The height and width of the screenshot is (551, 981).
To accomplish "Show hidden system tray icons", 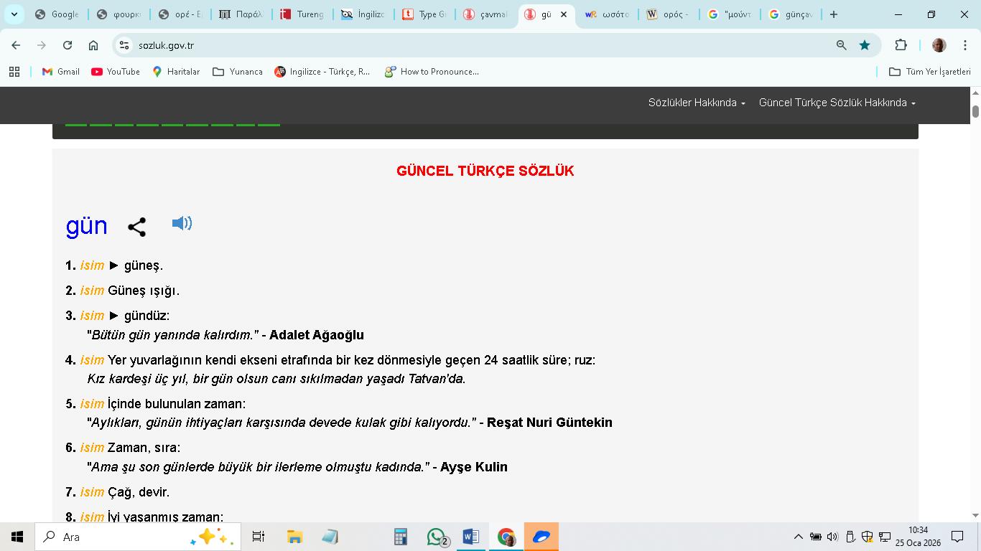I will click(x=798, y=537).
